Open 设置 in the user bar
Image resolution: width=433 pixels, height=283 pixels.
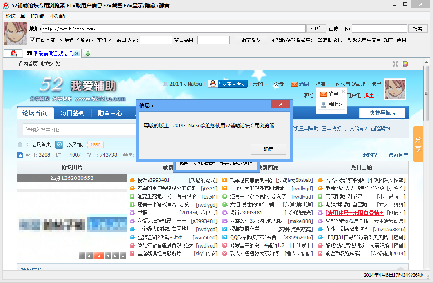point(279,84)
